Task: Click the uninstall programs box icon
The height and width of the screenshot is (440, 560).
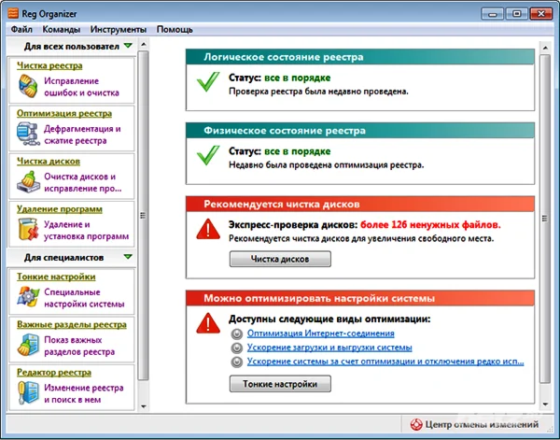Action: 28,229
